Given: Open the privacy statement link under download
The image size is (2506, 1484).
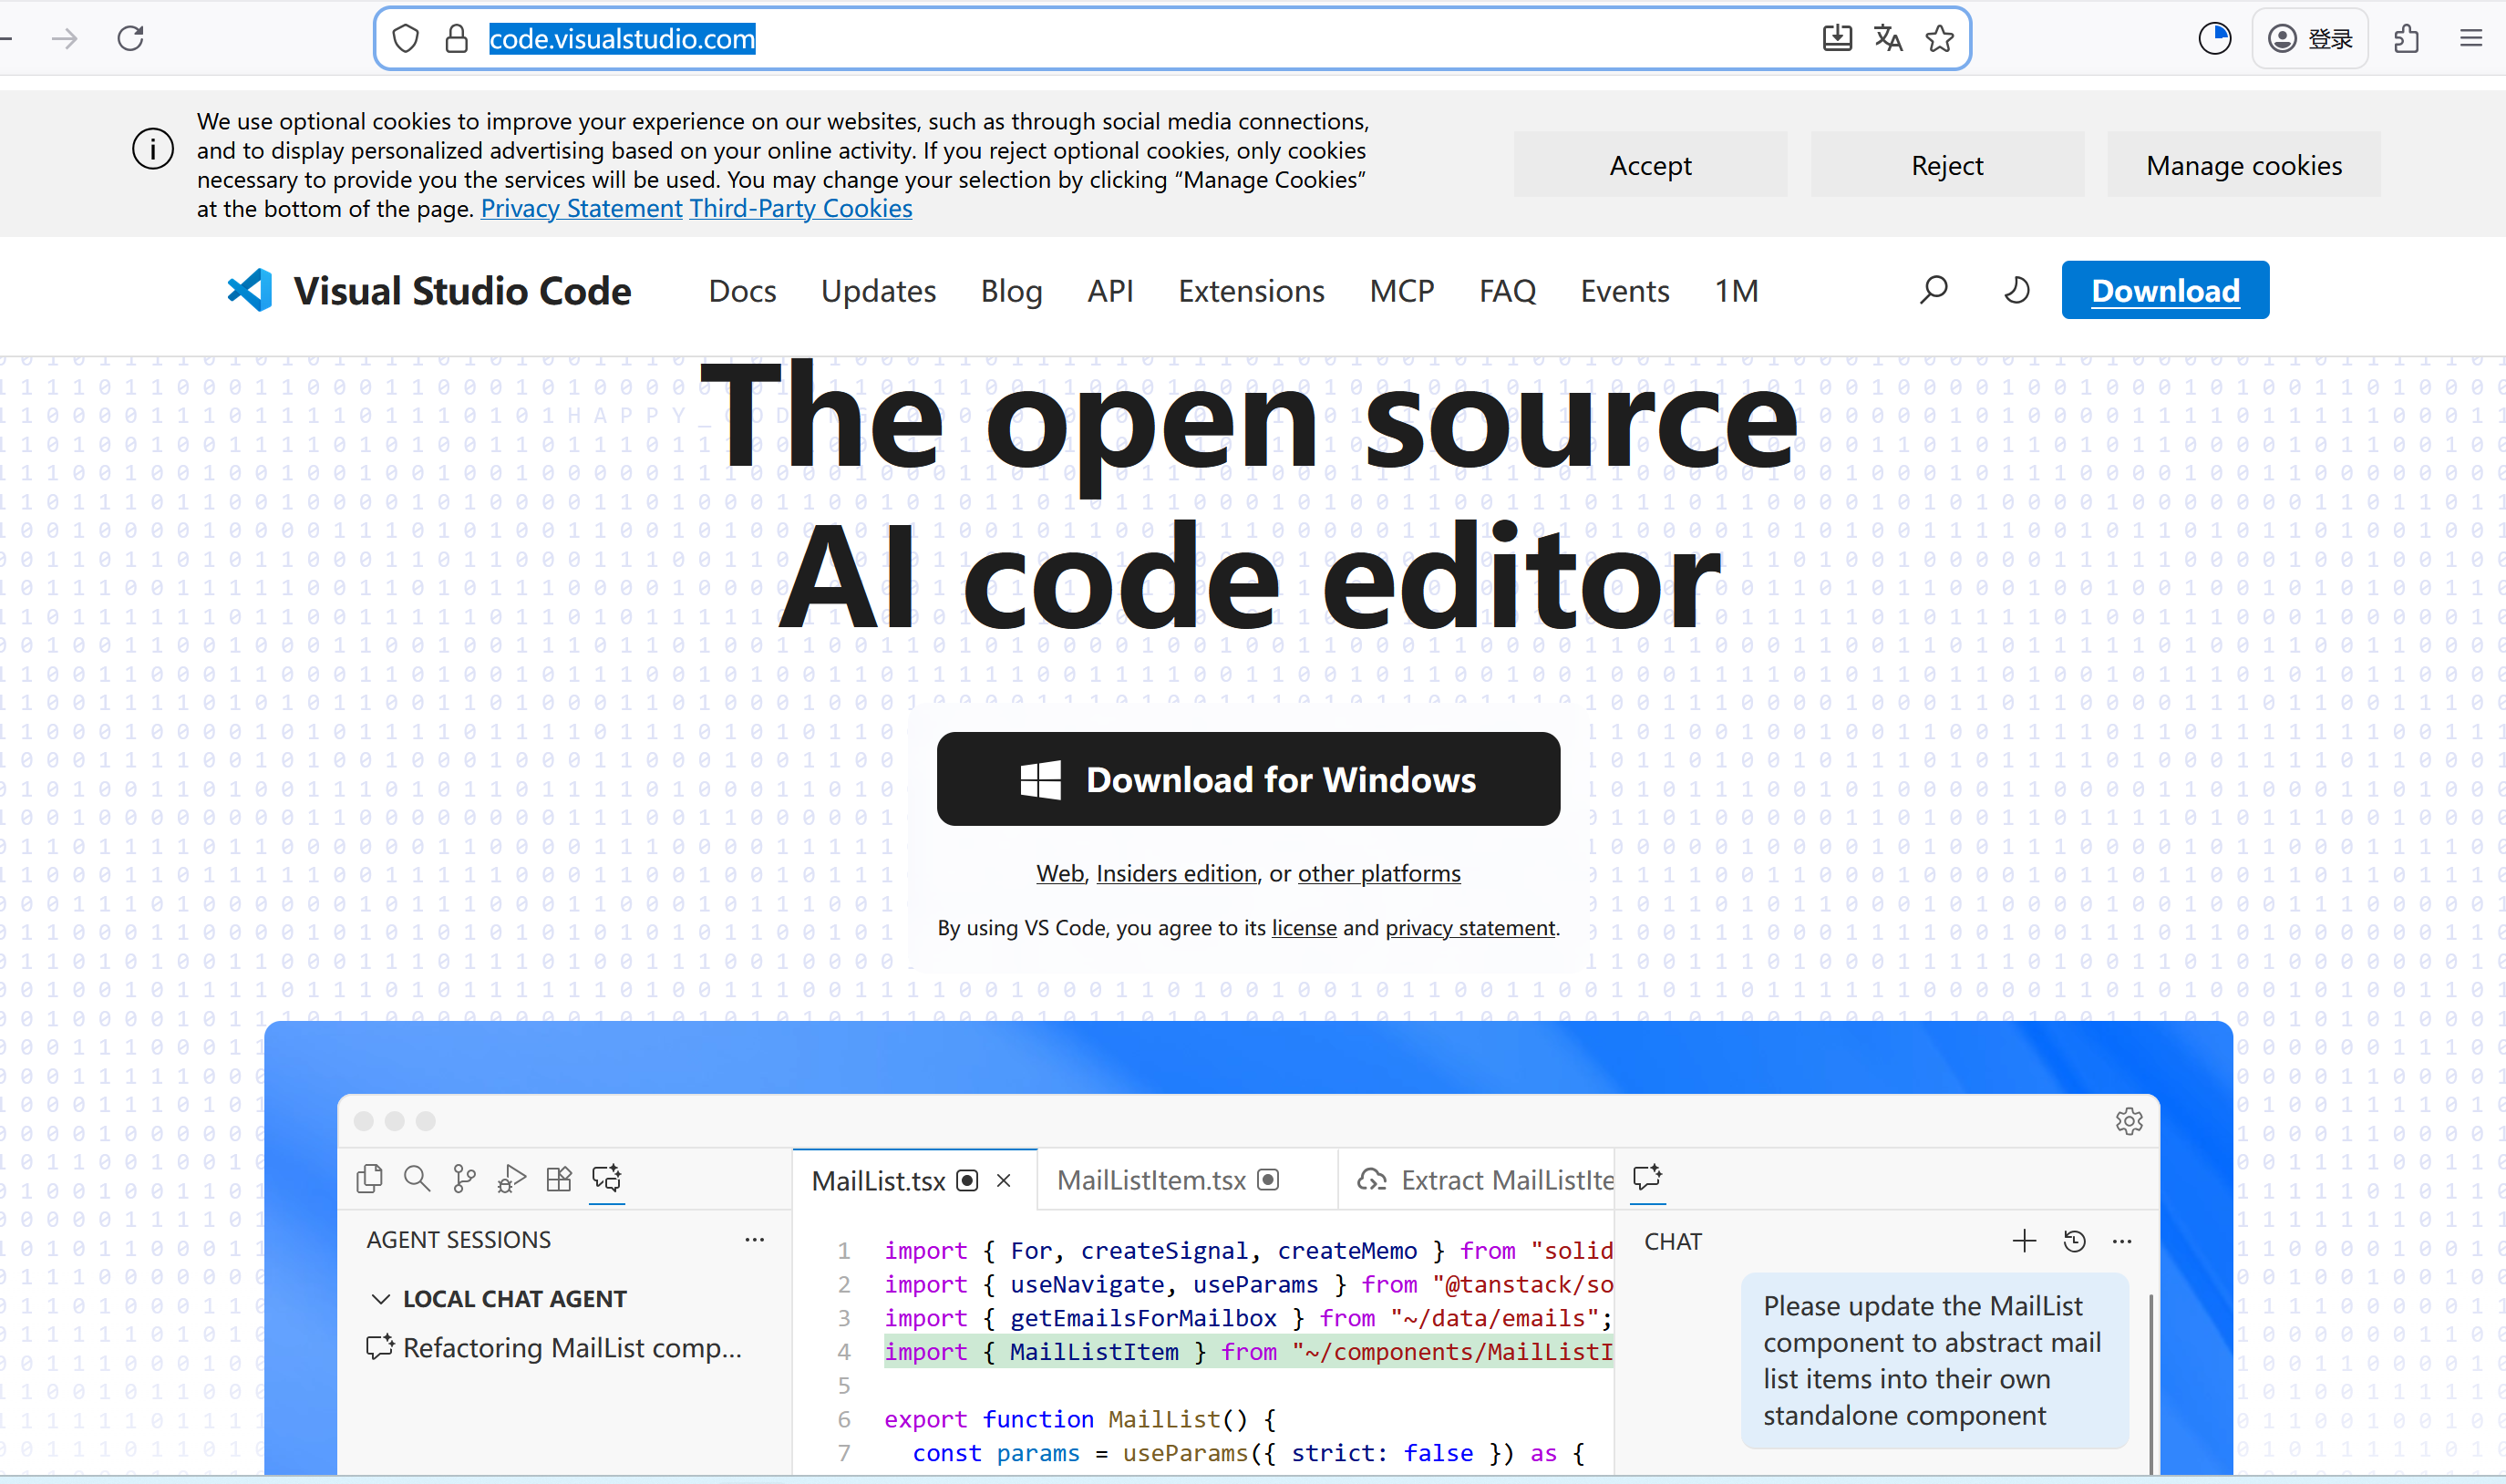Looking at the screenshot, I should click(x=1470, y=928).
